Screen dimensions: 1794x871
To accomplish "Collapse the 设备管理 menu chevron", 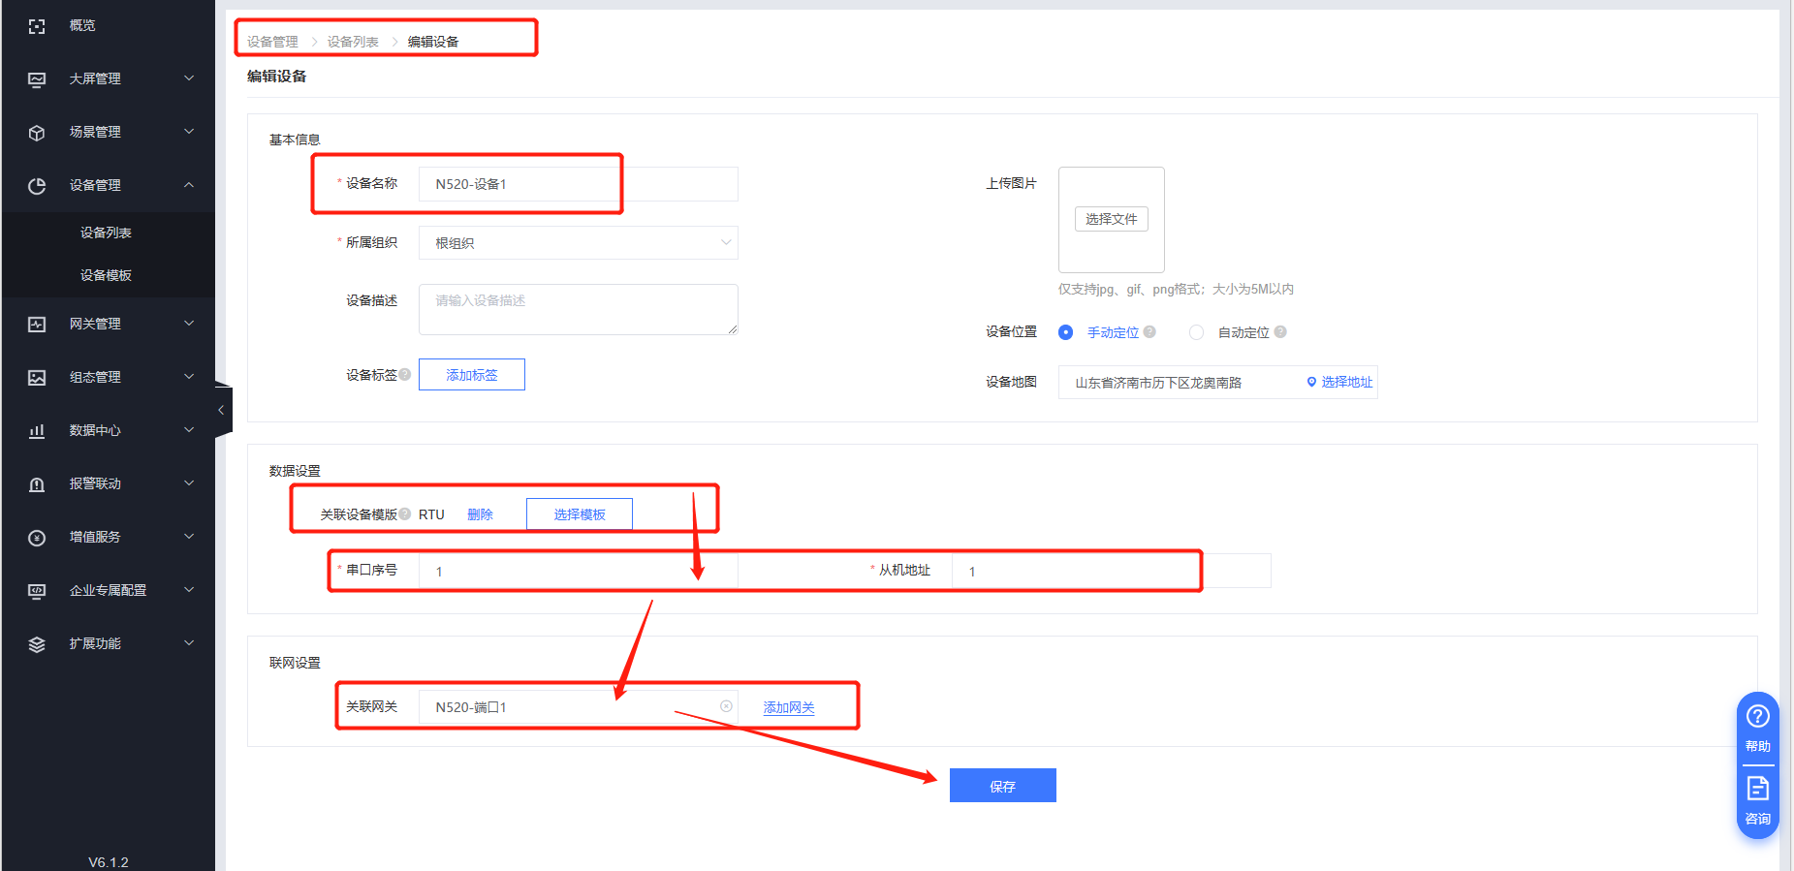I will click(189, 185).
